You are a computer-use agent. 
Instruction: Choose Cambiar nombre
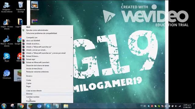48,97
